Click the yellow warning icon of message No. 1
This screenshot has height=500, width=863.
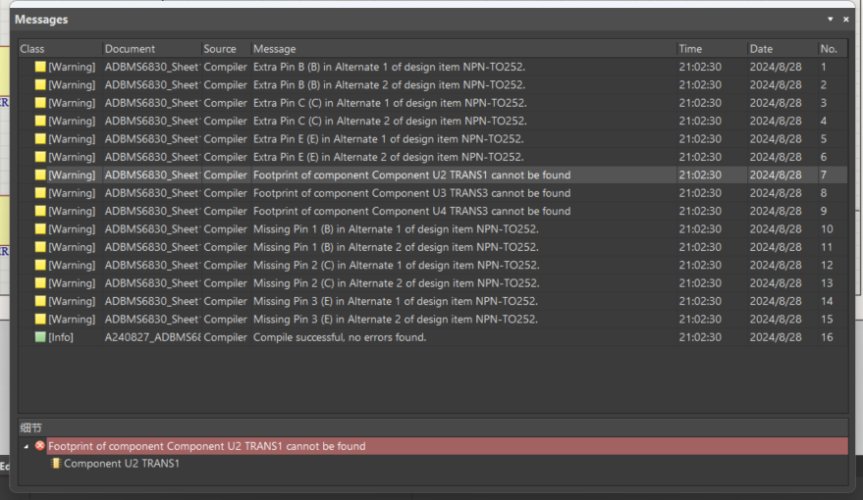40,67
